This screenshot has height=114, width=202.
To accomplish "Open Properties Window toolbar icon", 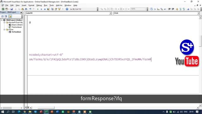I will tap(56, 9).
